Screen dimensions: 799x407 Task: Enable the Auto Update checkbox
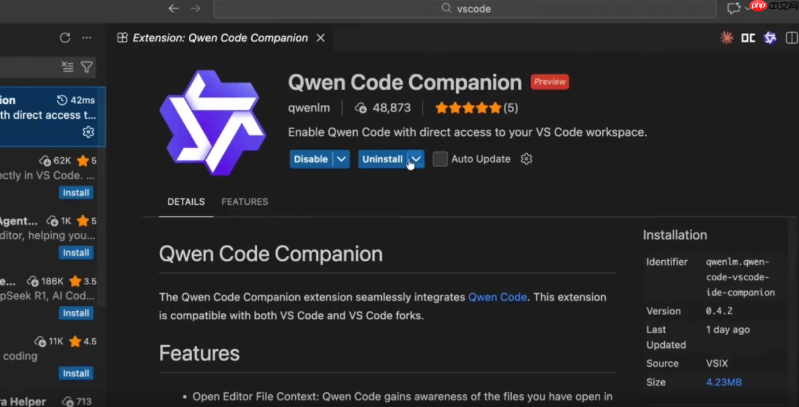click(440, 158)
